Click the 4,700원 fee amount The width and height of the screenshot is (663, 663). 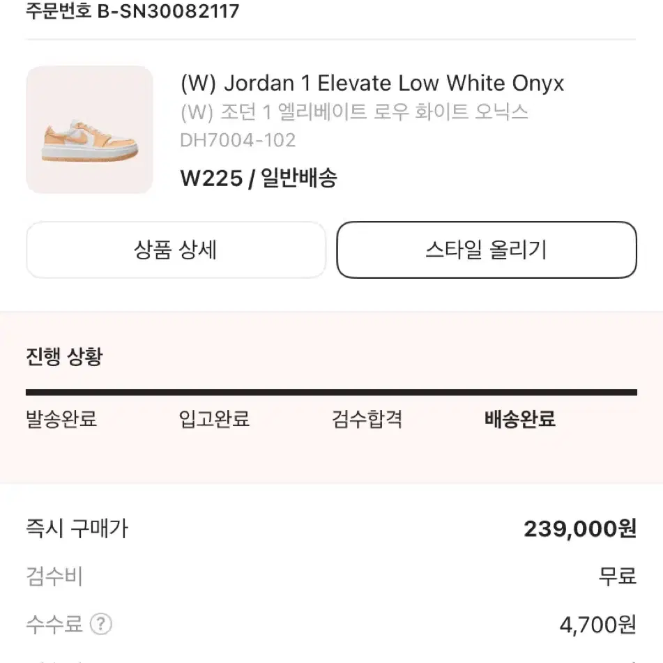[x=598, y=625]
